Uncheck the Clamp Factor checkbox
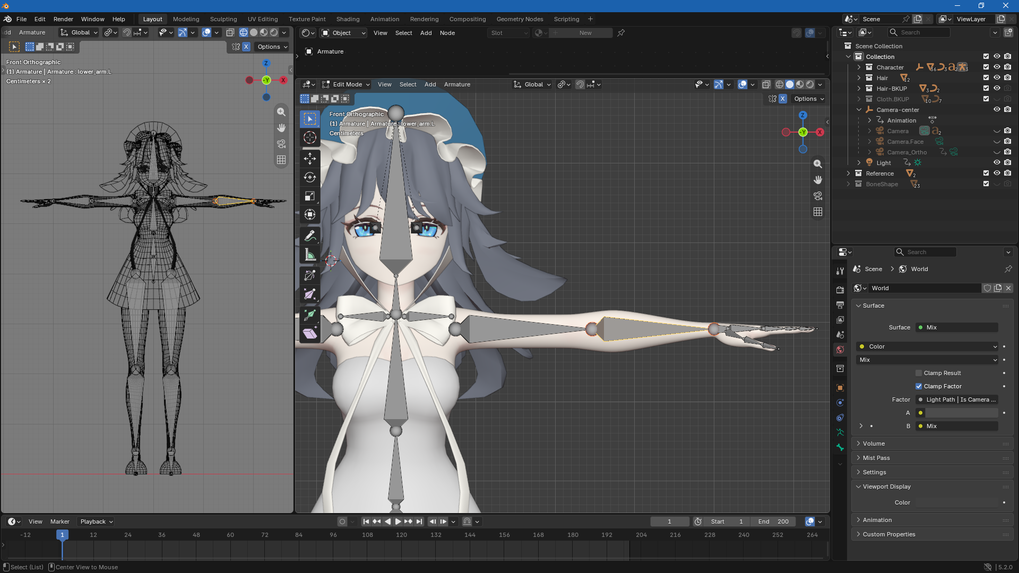 (919, 386)
